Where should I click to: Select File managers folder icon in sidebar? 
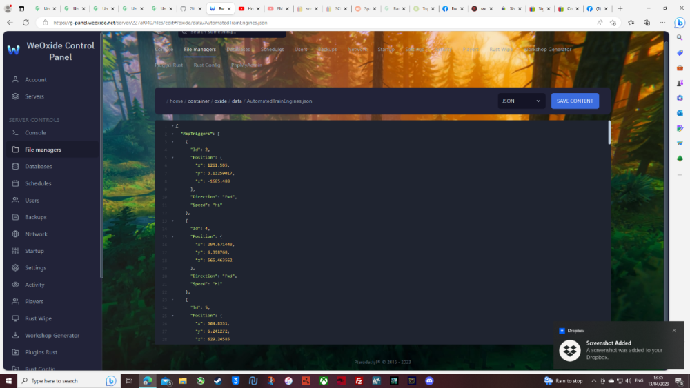[x=15, y=150]
